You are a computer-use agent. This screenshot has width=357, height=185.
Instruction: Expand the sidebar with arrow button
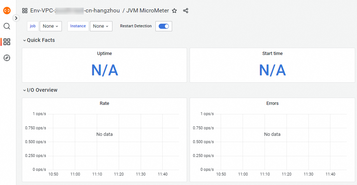click(x=16, y=18)
